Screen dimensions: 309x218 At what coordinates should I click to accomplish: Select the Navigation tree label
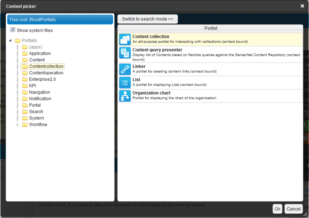tap(39, 92)
